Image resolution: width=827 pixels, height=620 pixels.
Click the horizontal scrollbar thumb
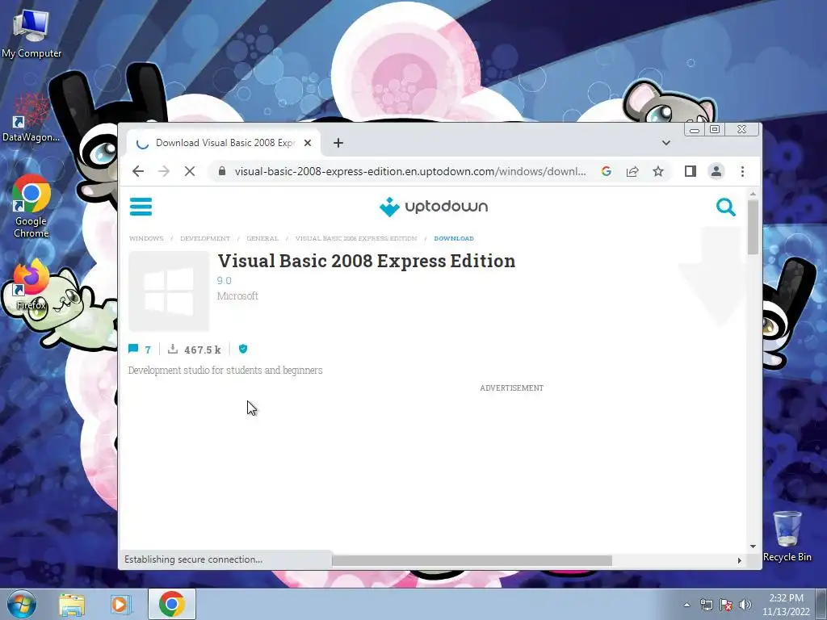point(472,560)
